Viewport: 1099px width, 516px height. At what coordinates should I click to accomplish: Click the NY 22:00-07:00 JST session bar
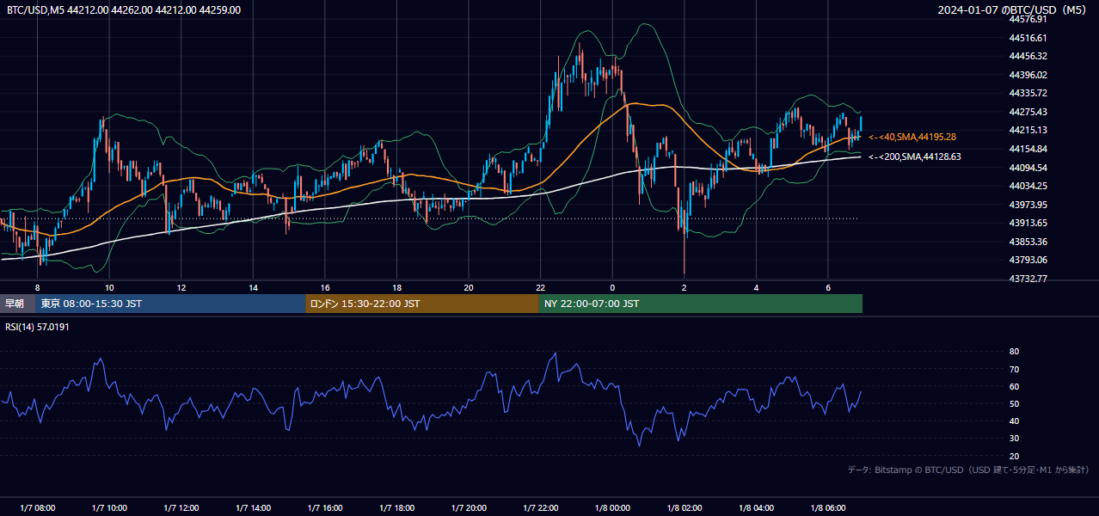(701, 304)
